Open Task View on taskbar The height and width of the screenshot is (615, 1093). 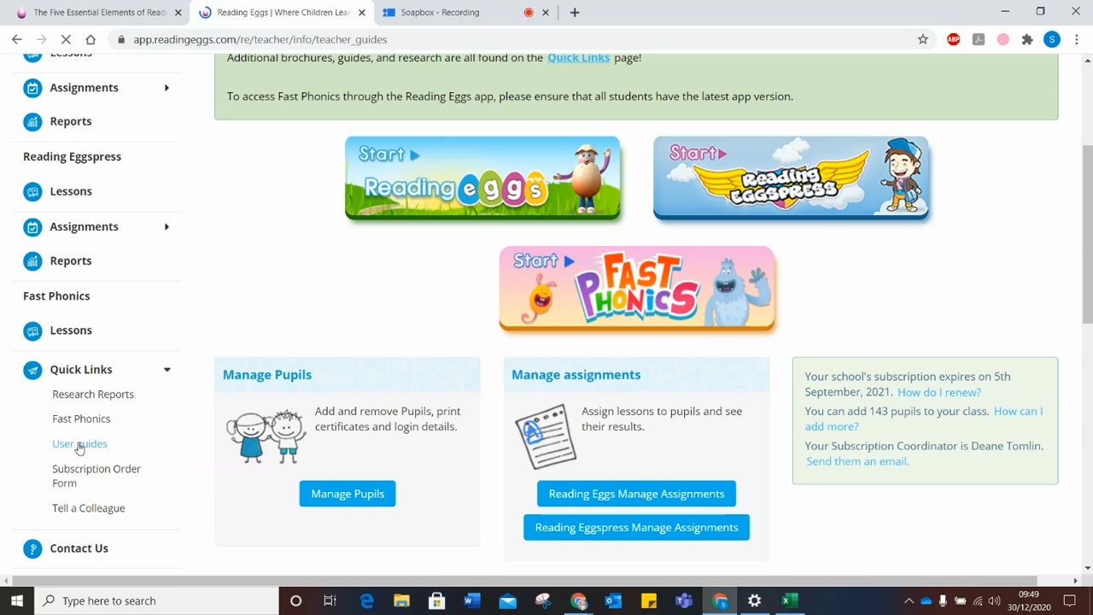click(330, 600)
